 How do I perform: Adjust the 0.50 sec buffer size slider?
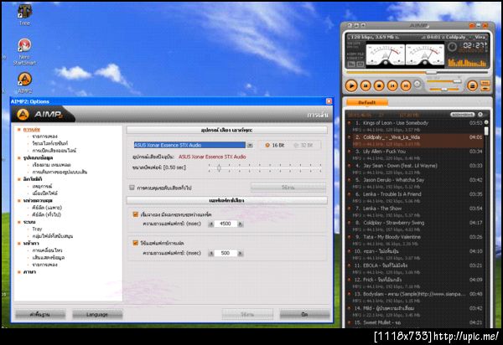point(219,167)
